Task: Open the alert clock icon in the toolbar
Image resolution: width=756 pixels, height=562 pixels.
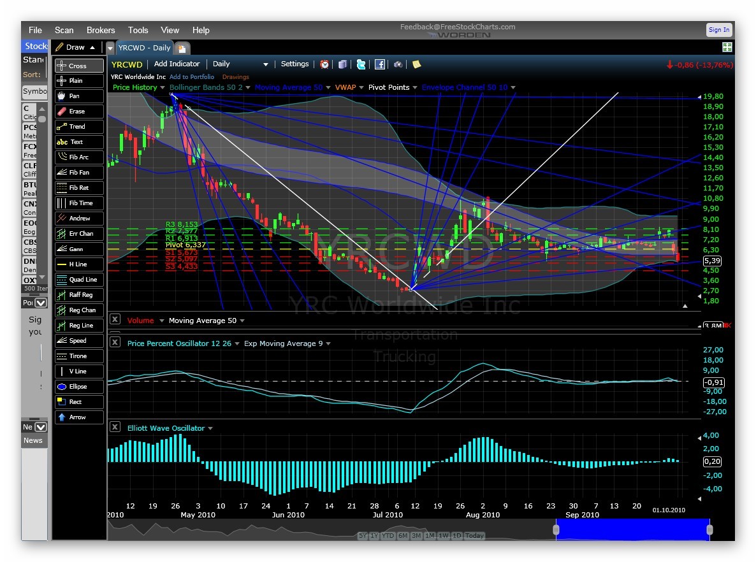Action: (x=324, y=64)
